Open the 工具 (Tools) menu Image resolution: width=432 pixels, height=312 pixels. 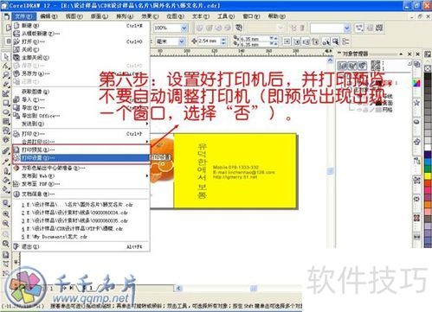[x=226, y=16]
